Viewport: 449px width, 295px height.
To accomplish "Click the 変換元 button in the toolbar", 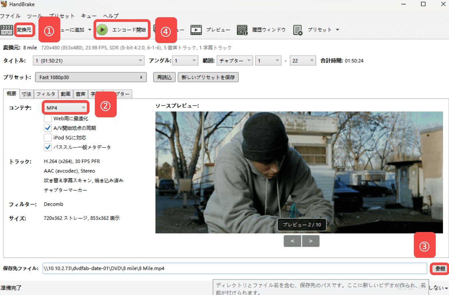I will [x=24, y=30].
